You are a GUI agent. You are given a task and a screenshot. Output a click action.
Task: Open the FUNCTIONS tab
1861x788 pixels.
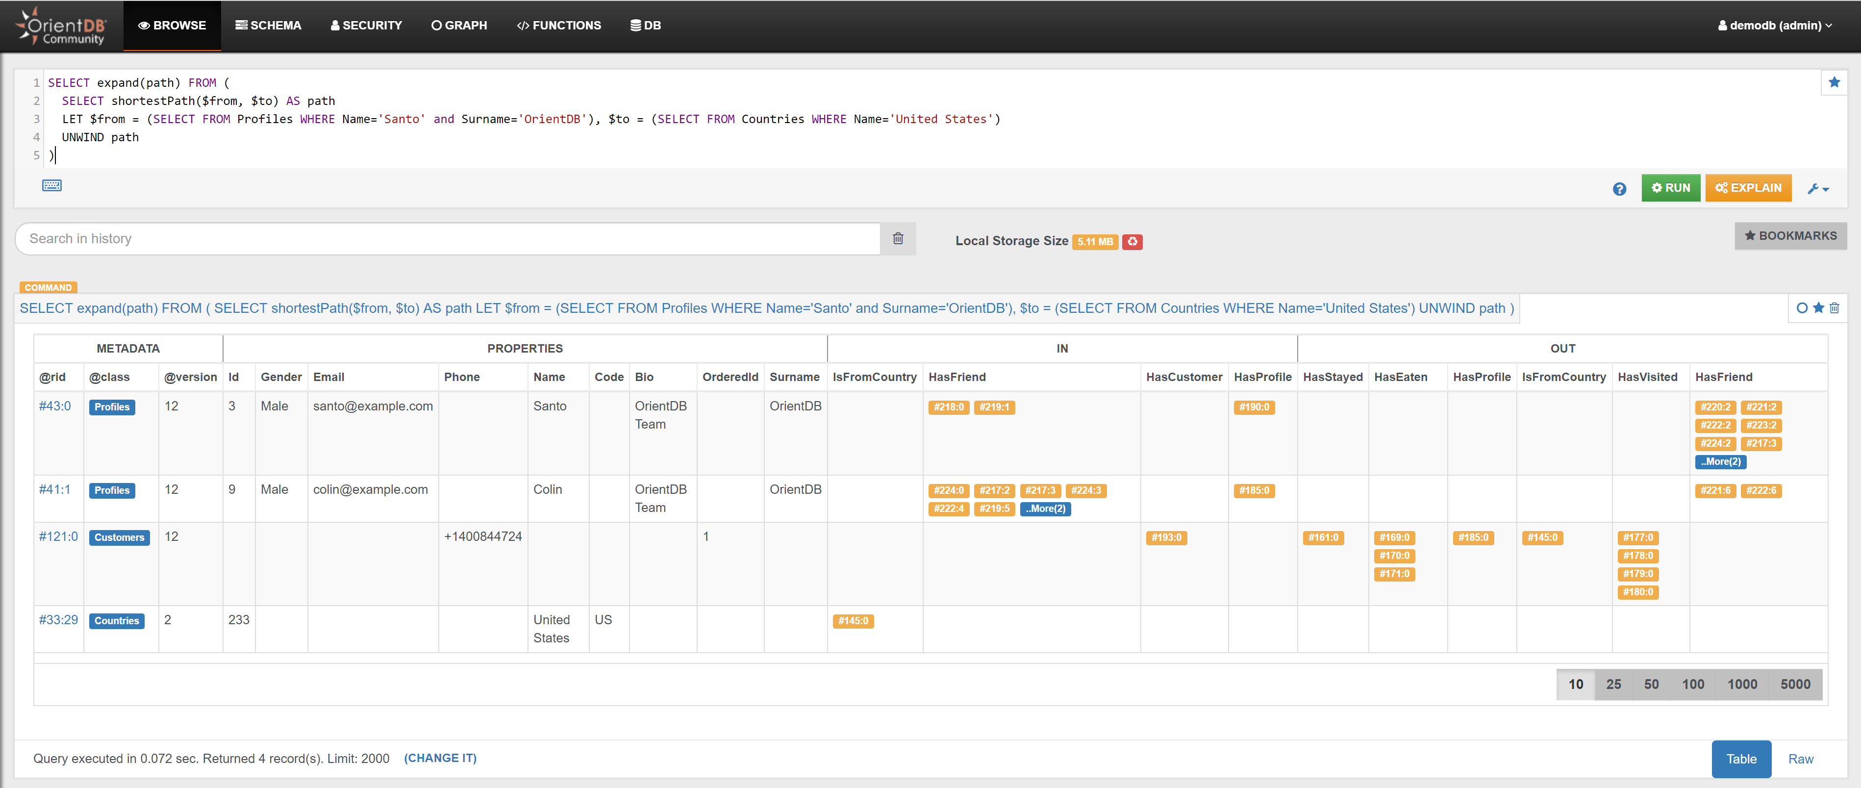558,25
